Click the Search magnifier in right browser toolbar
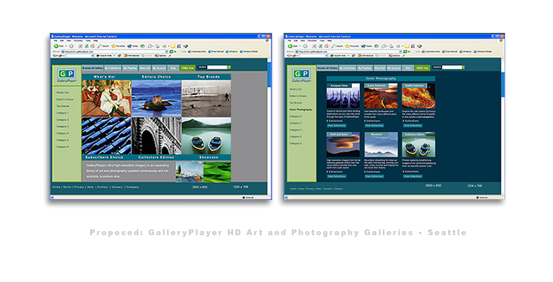 point(331,46)
